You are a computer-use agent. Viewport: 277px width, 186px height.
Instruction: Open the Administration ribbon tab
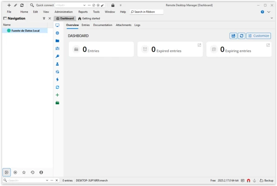63,12
